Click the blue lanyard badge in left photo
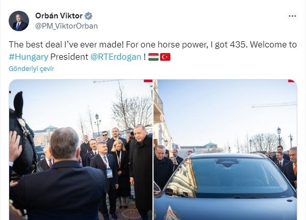This screenshot has height=220, width=306. [109, 173]
